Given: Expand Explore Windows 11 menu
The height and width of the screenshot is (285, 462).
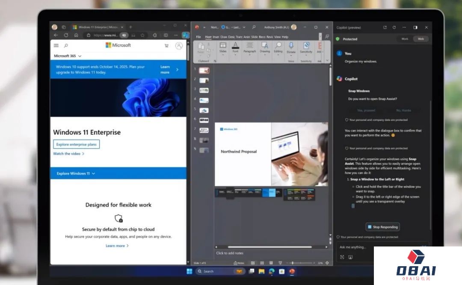Looking at the screenshot, I should 76,173.
